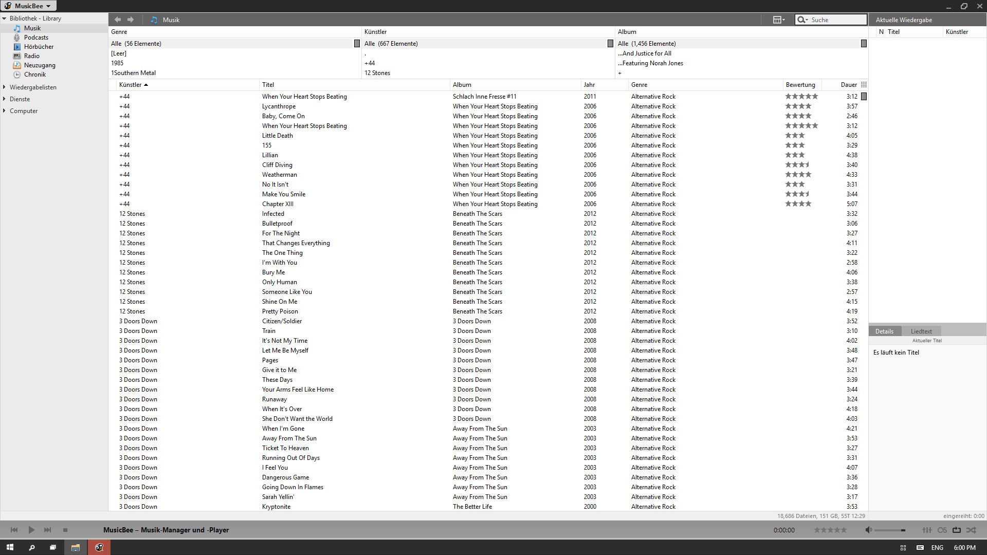Open the panel layout dropdown
The image size is (987, 555).
tap(779, 20)
